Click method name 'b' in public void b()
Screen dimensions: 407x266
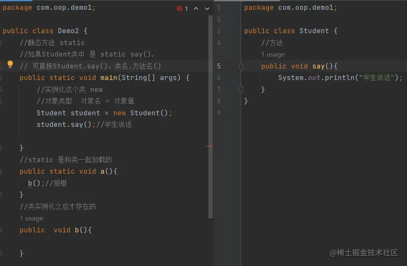[x=77, y=230]
